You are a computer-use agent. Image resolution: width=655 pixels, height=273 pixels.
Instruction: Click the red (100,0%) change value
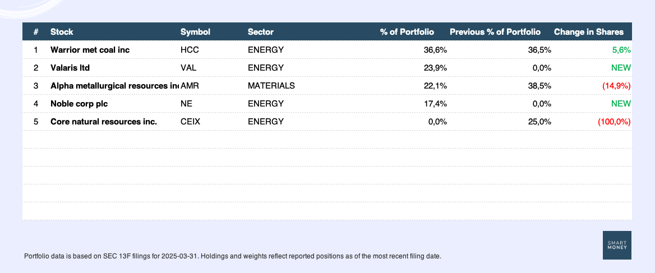click(614, 122)
